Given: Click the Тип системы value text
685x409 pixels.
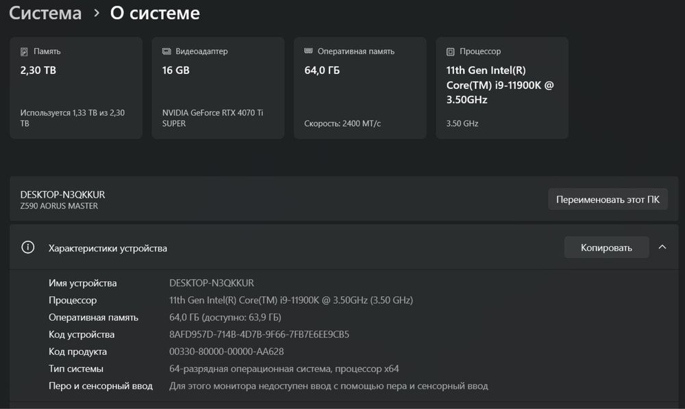Looking at the screenshot, I should [x=284, y=369].
